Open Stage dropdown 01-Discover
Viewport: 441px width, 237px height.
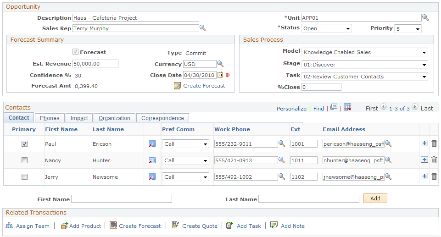365,65
